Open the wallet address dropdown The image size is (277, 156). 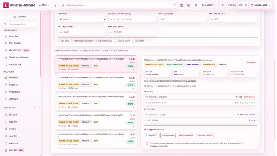[261, 5]
